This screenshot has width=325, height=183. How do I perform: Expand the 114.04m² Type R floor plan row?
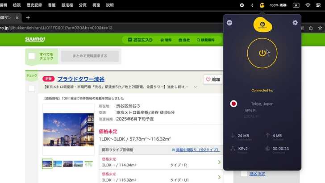pyautogui.click(x=219, y=162)
